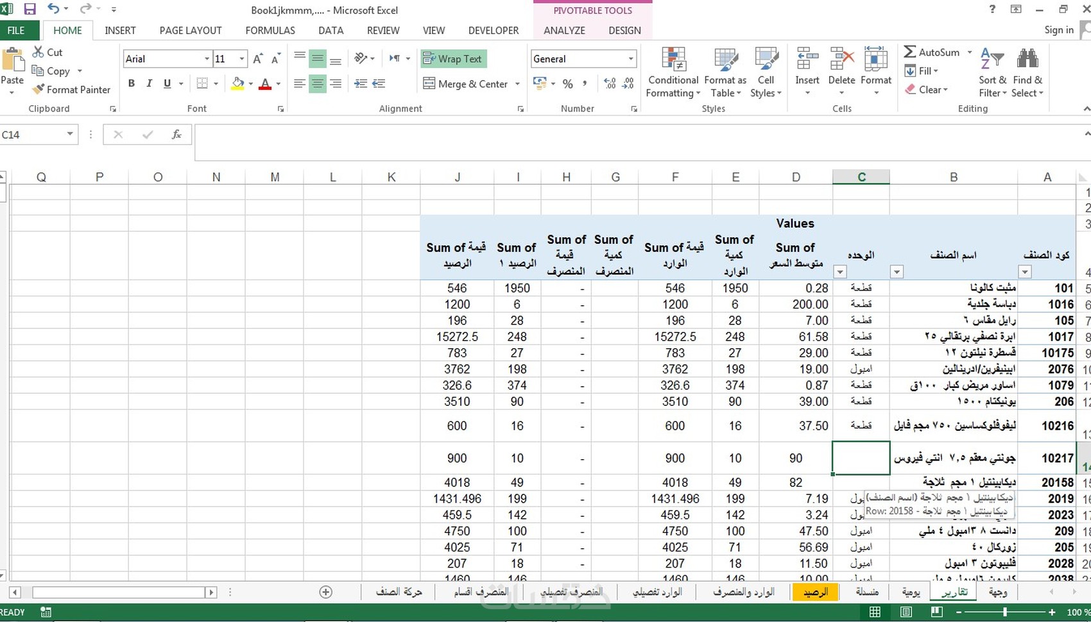Switch to the PAGE LAYOUT tab
Image resolution: width=1091 pixels, height=622 pixels.
click(191, 30)
